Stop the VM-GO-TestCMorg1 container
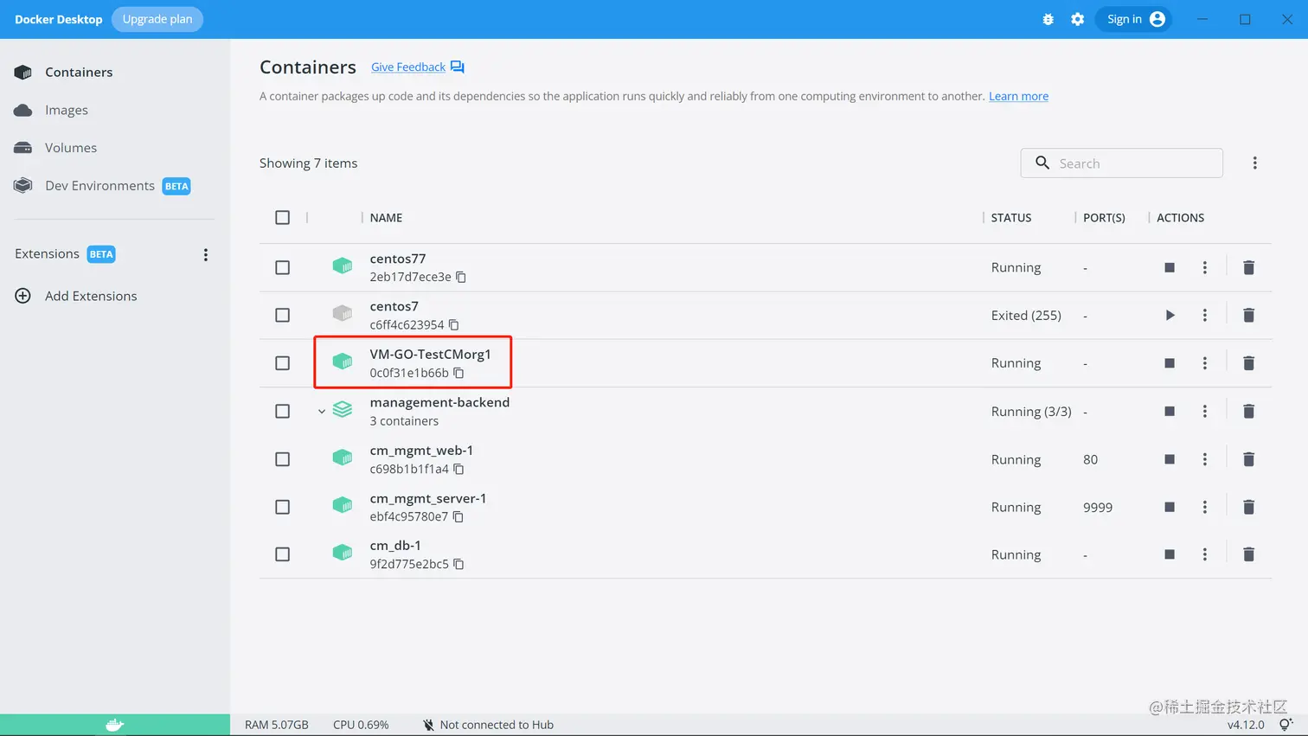 click(1170, 363)
